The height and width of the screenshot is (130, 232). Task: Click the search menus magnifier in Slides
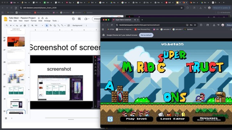pyautogui.click(x=7, y=26)
